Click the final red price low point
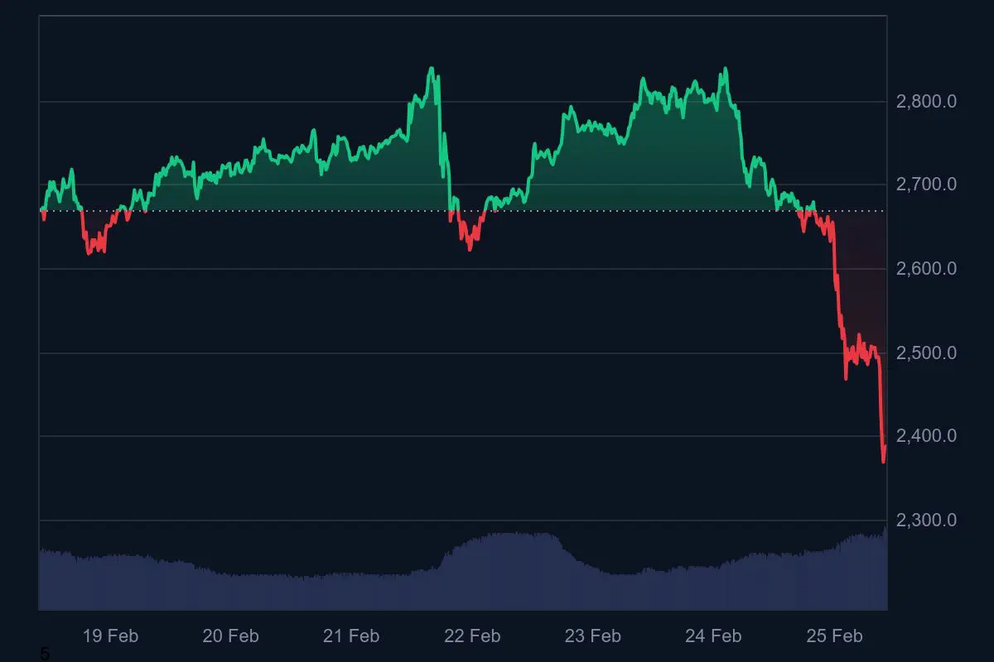The height and width of the screenshot is (662, 994). tap(884, 462)
